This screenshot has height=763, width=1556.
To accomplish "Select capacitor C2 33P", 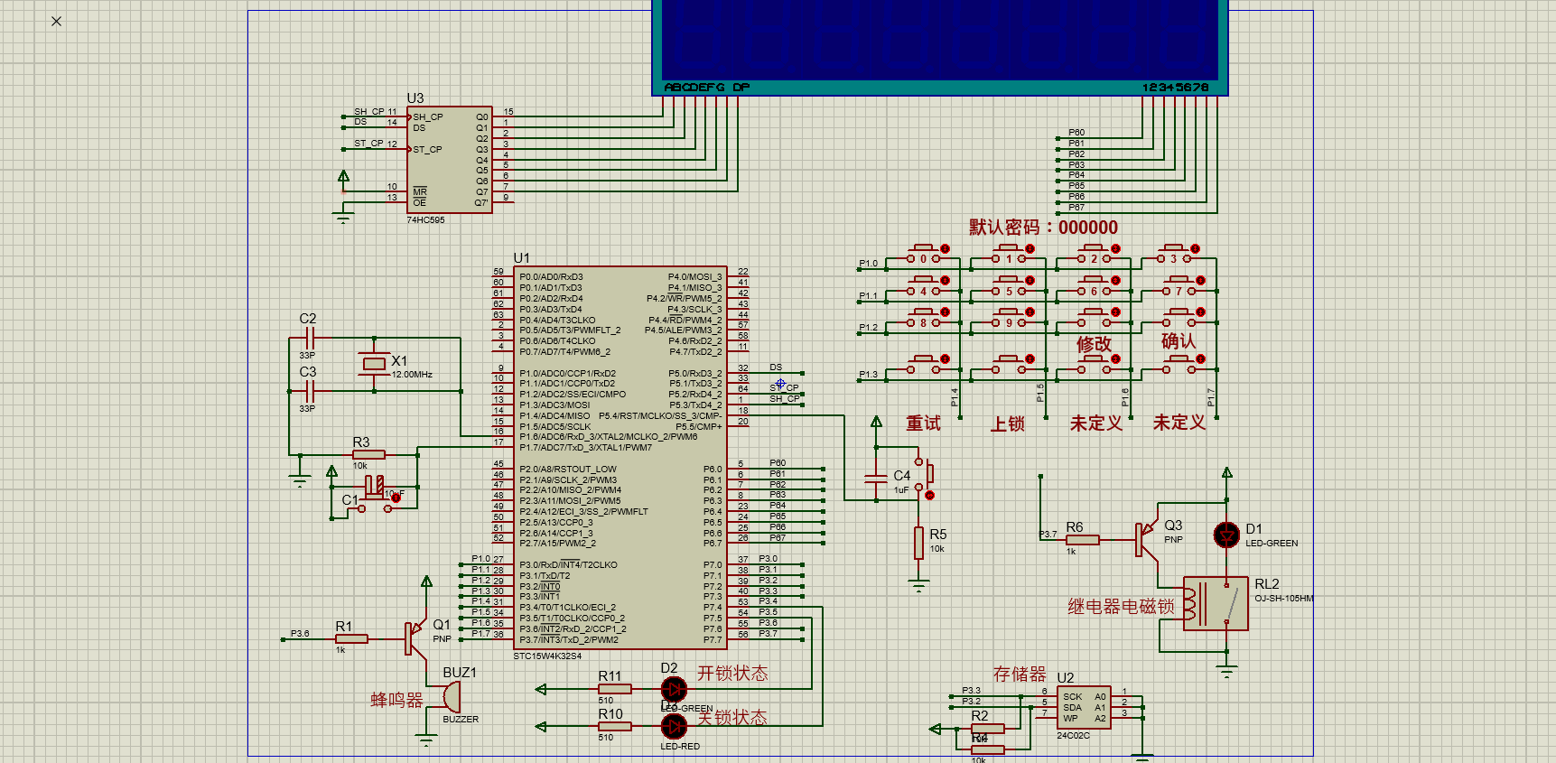I will pos(309,339).
